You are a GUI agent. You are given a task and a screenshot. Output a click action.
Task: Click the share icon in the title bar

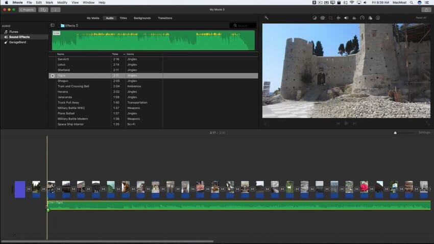(426, 10)
